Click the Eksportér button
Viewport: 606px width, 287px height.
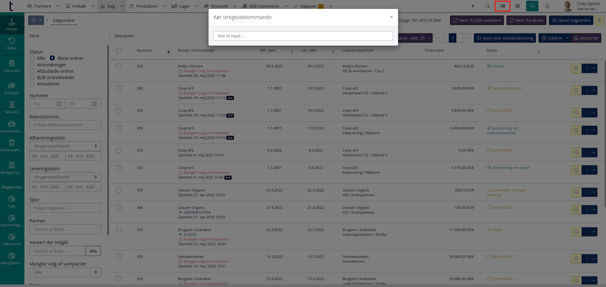coord(586,38)
